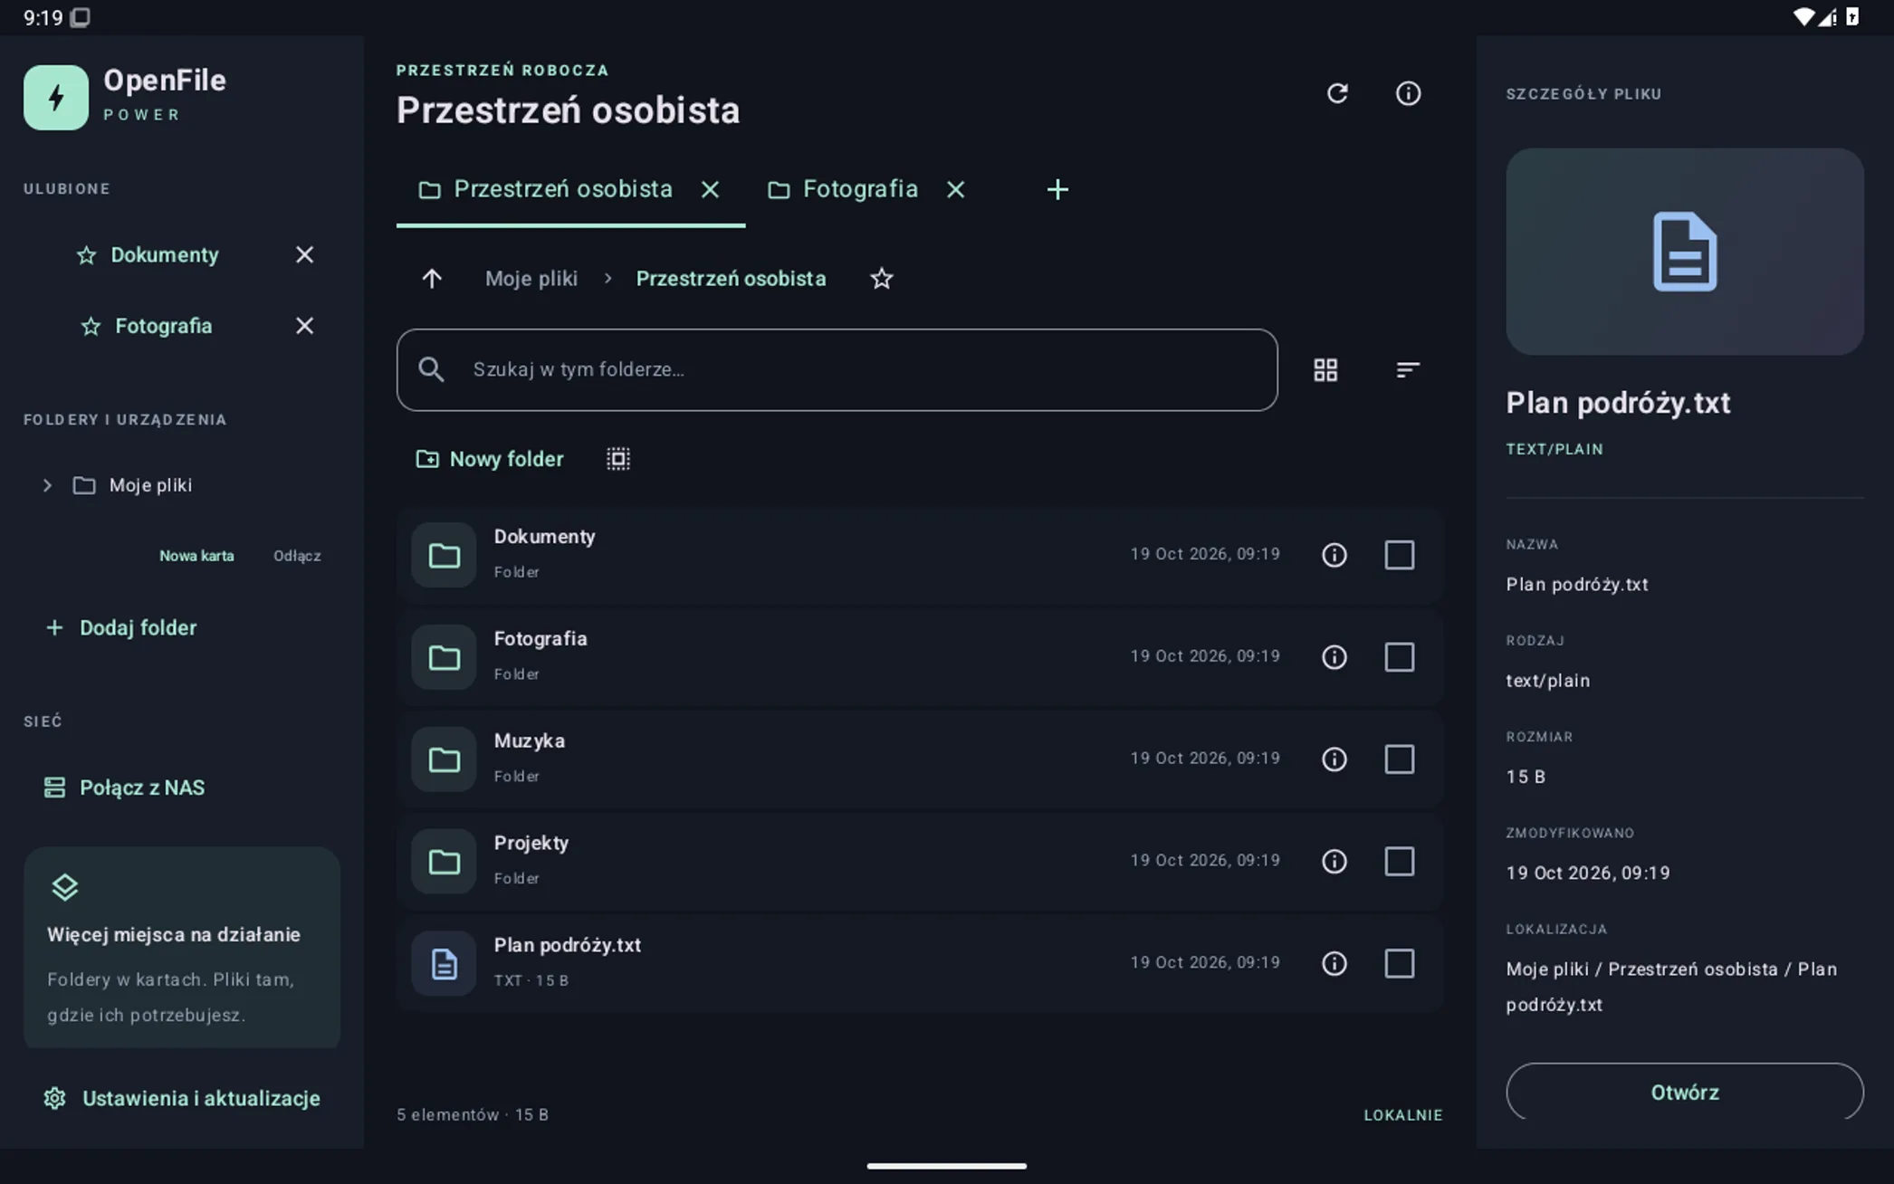The width and height of the screenshot is (1894, 1184).
Task: Refresh the current folder listing
Action: [1337, 93]
